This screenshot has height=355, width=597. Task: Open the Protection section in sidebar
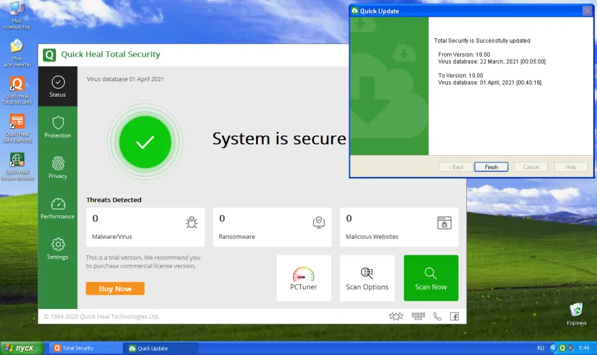click(x=57, y=126)
